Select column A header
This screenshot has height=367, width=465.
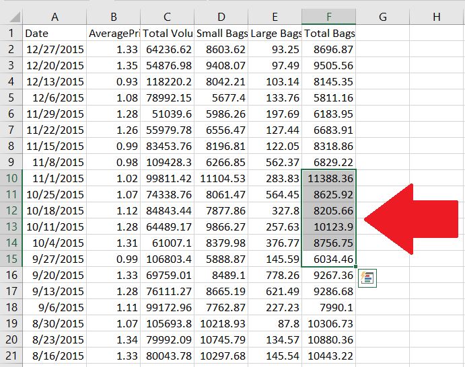pyautogui.click(x=55, y=17)
